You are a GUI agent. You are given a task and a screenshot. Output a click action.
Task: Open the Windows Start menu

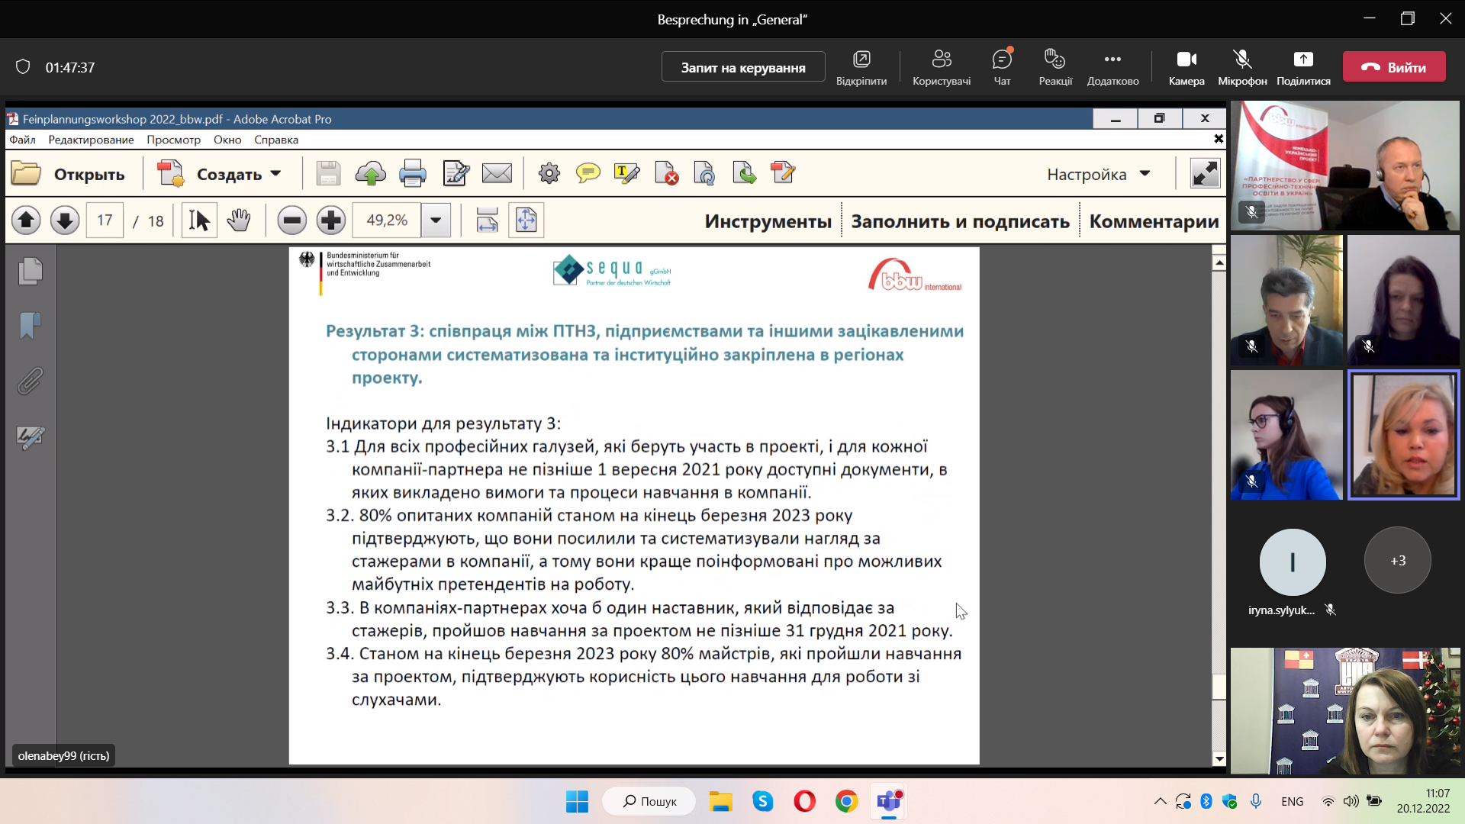point(577,801)
